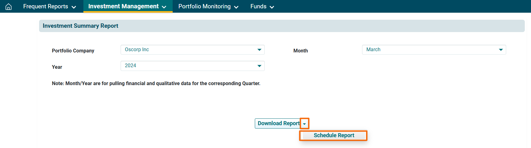Open the Year box showing 2024
The image size is (531, 148).
pos(189,66)
